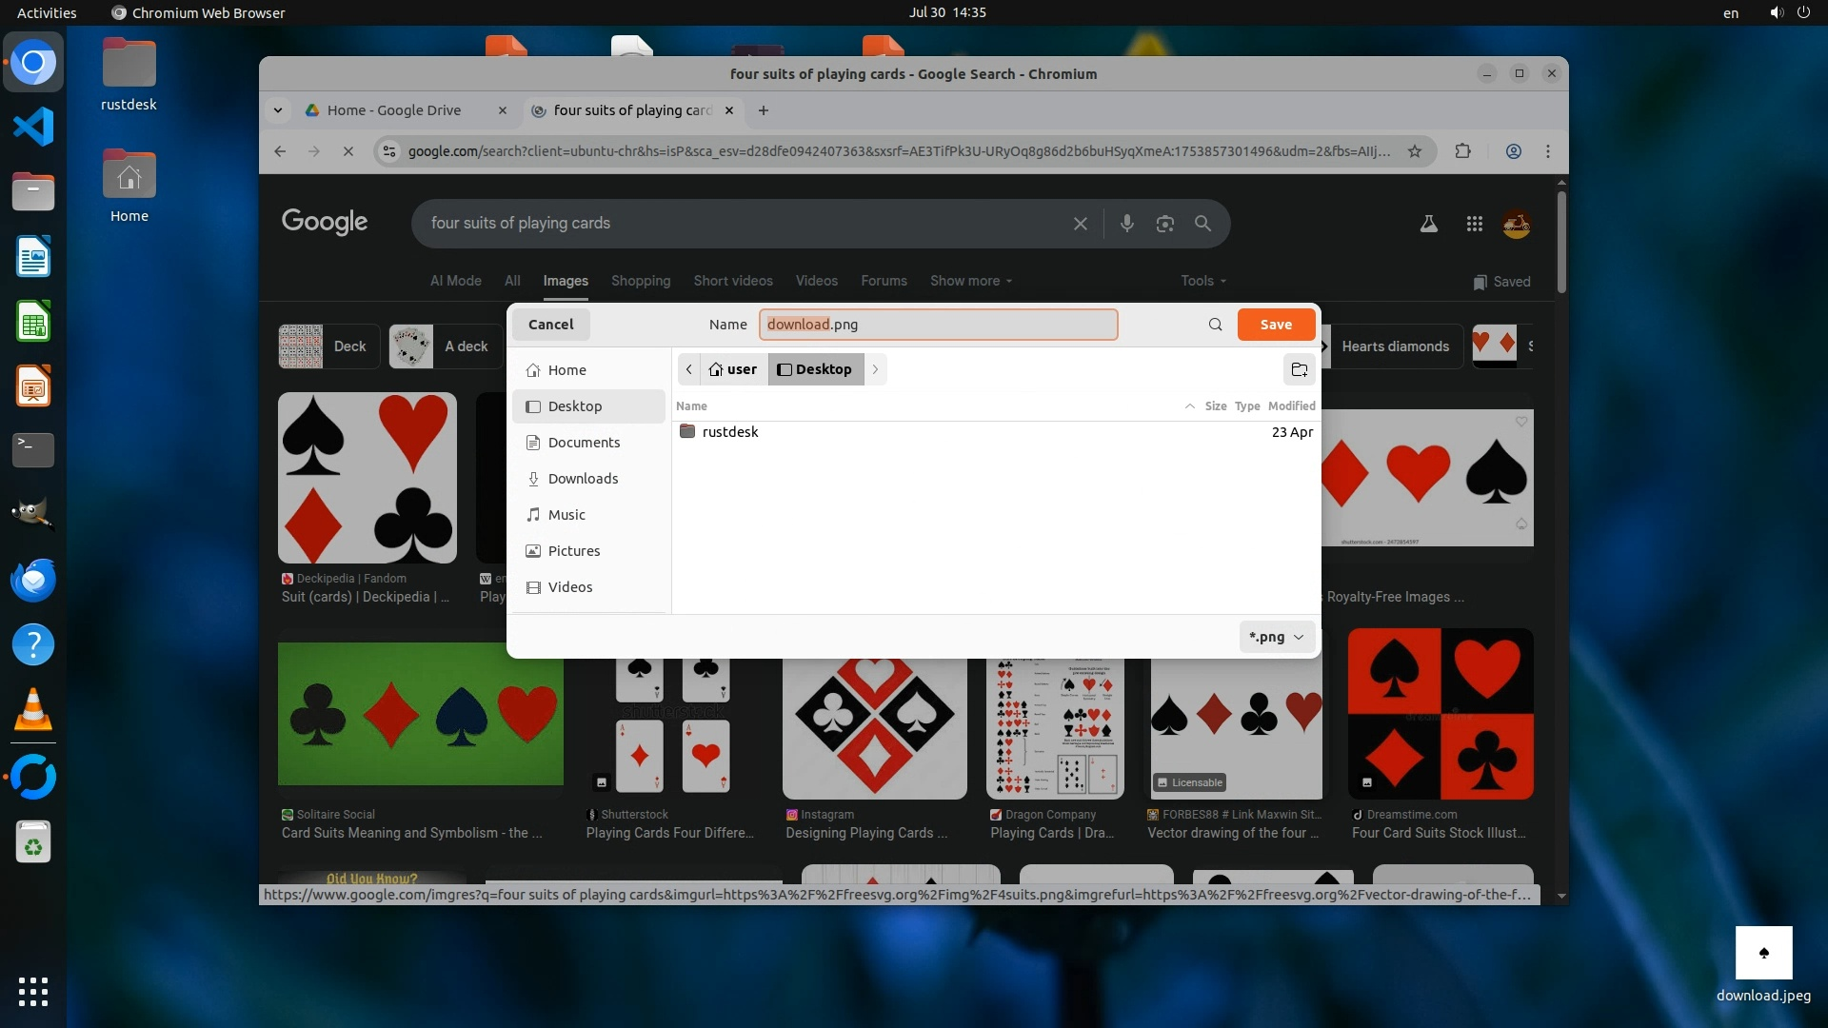Launch Visual Studio Code from dock
This screenshot has width=1828, height=1028.
[33, 127]
